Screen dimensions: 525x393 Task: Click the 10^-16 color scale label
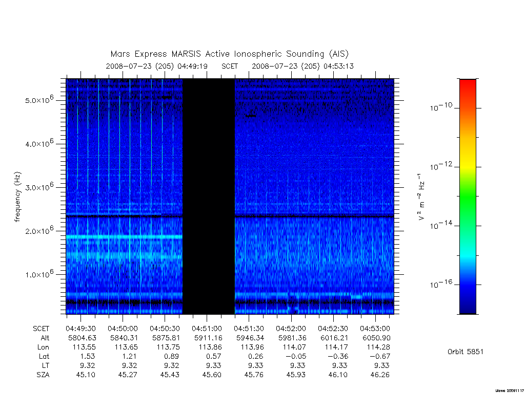[x=441, y=283]
